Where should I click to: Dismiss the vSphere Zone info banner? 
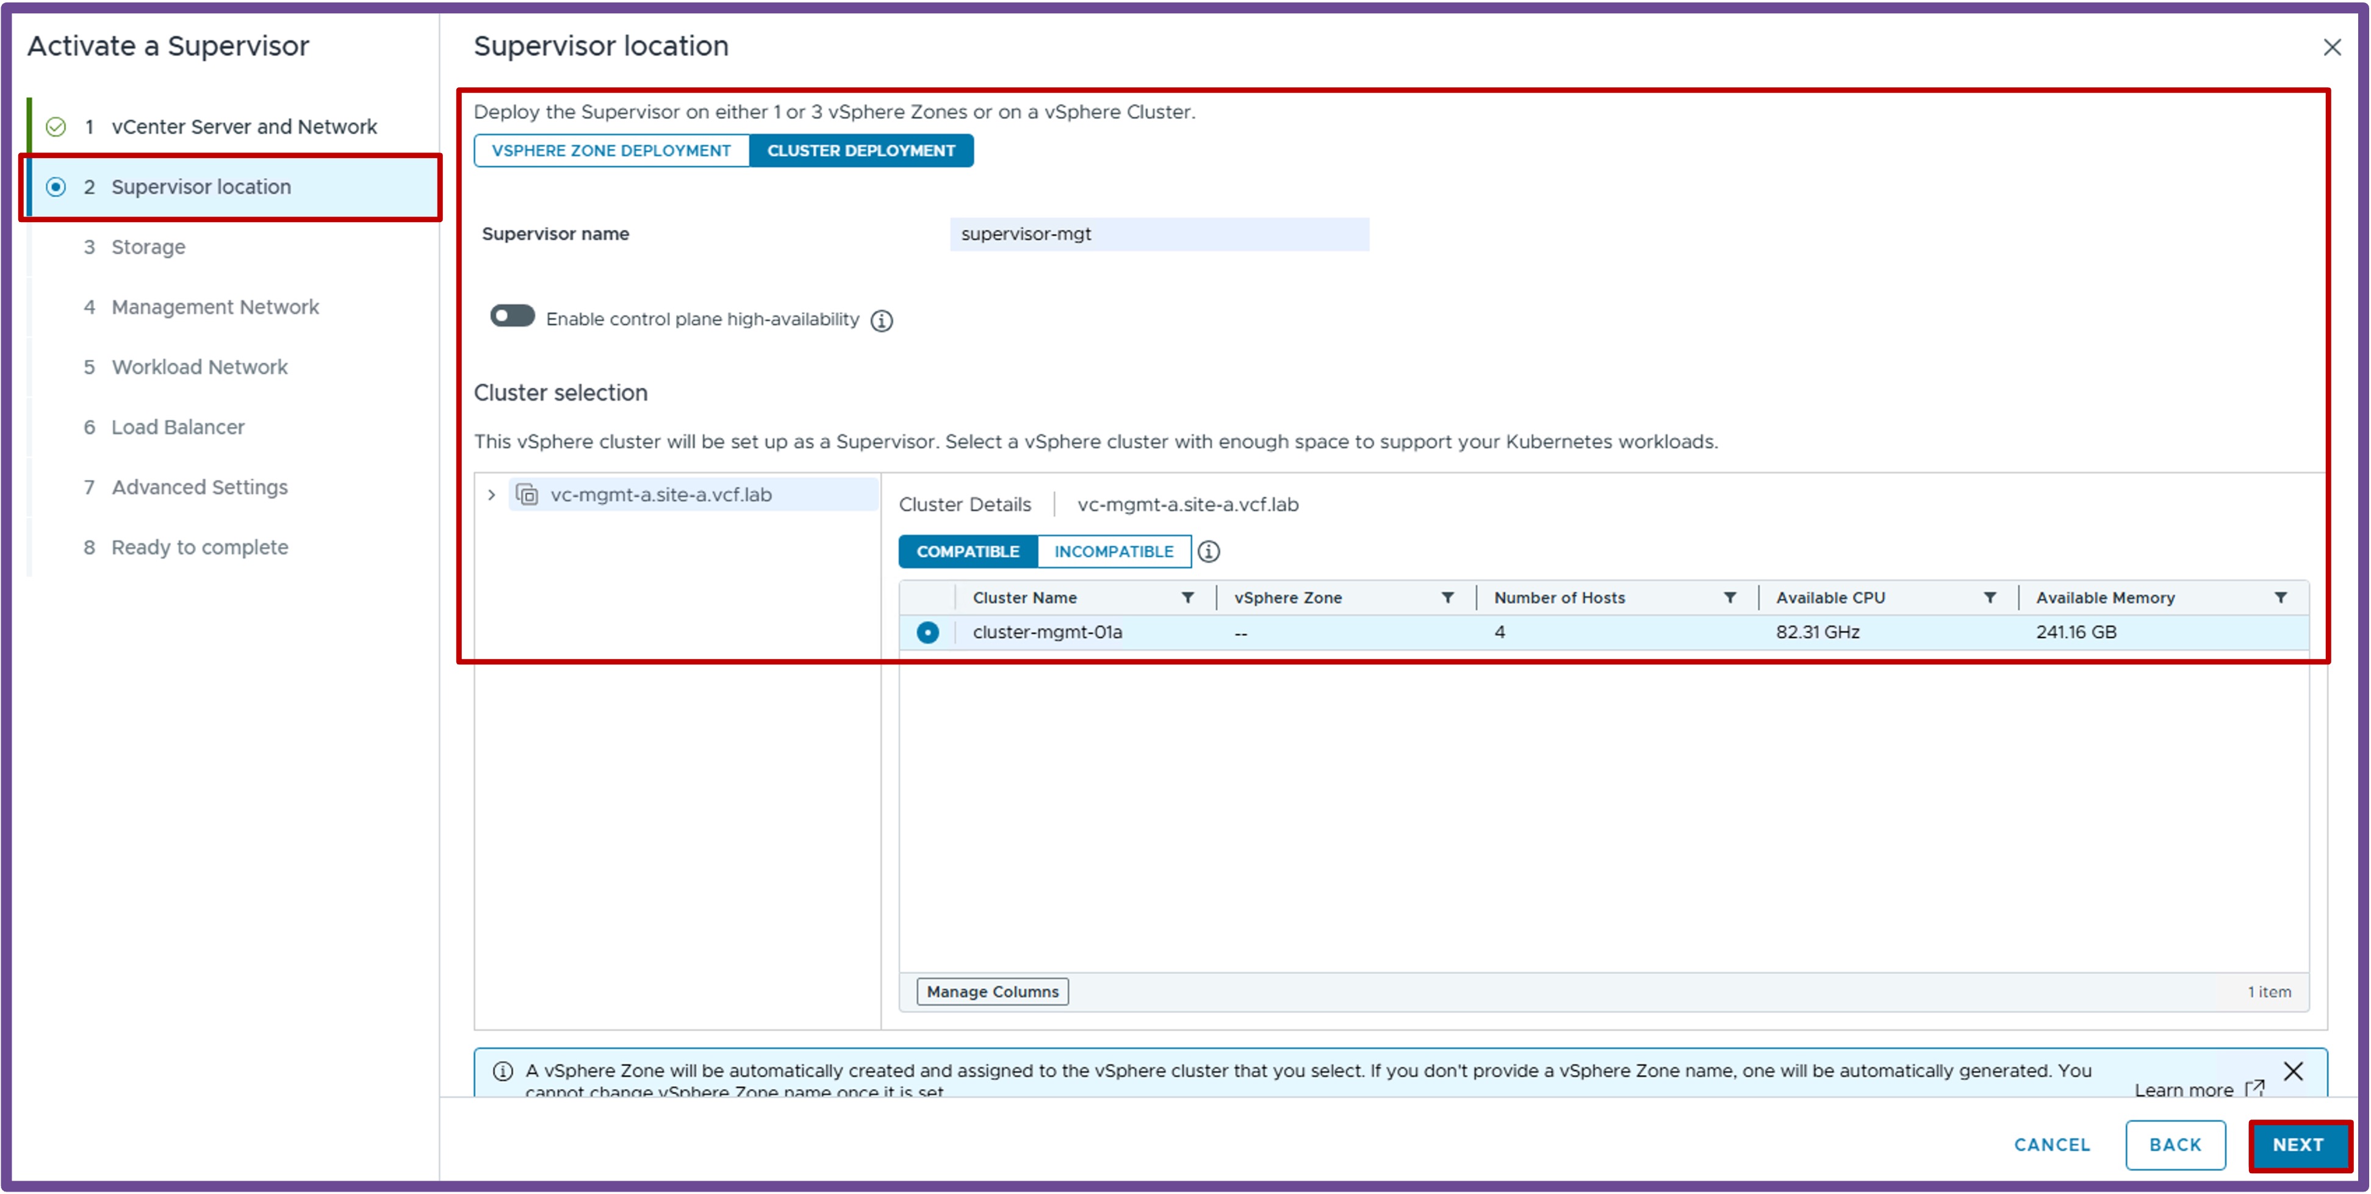click(2293, 1071)
